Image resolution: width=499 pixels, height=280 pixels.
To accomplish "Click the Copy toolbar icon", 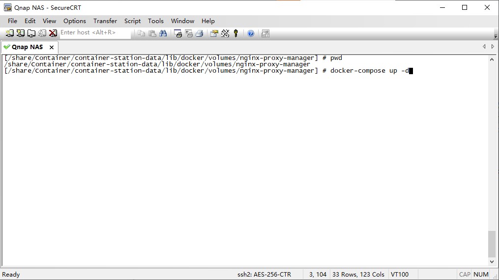I will click(141, 33).
